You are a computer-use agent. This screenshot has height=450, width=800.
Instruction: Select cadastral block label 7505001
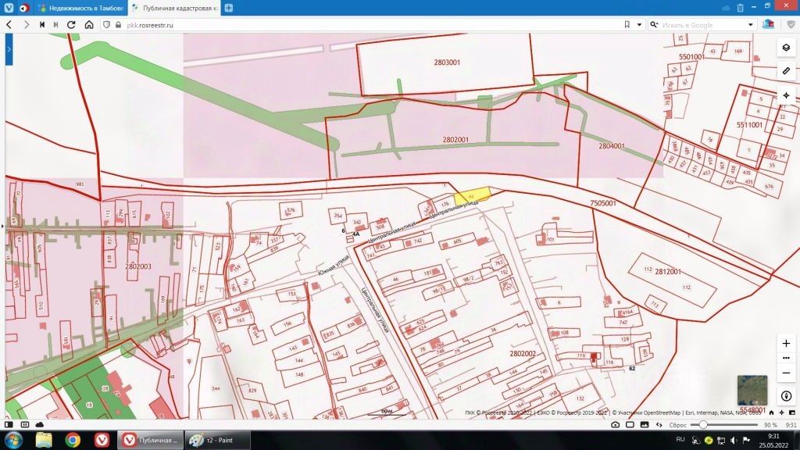pos(603,203)
